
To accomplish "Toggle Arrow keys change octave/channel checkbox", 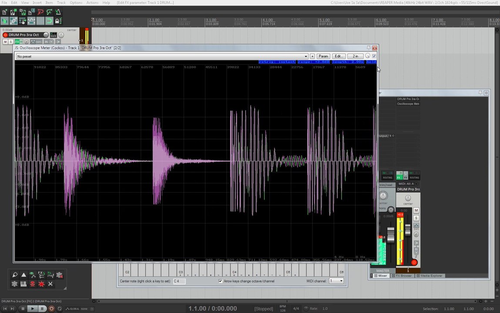I will click(220, 281).
